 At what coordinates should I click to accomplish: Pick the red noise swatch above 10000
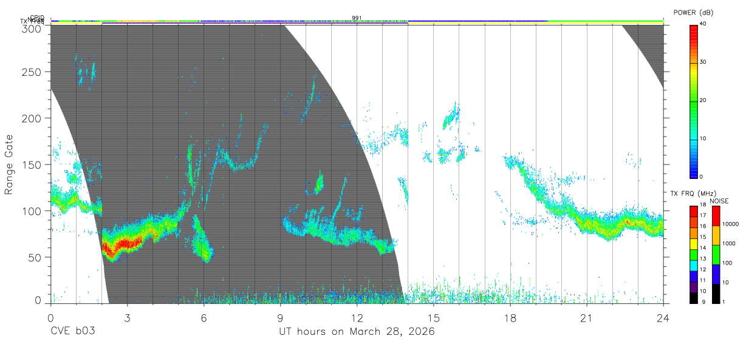[716, 216]
